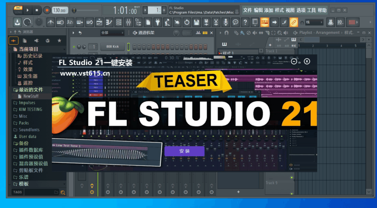Open the project info speech bubble icon

pos(235,22)
